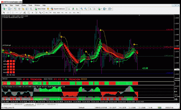
Task: Click the New Order button
Action: click(x=40, y=9)
